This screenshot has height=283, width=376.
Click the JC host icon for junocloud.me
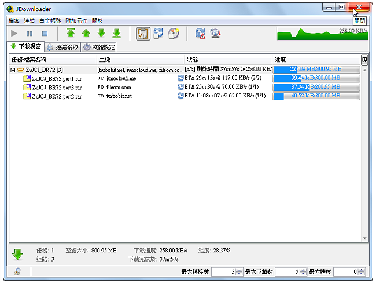pos(101,78)
